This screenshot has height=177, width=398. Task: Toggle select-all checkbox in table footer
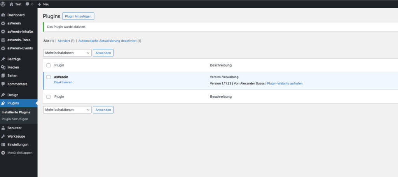click(x=49, y=96)
